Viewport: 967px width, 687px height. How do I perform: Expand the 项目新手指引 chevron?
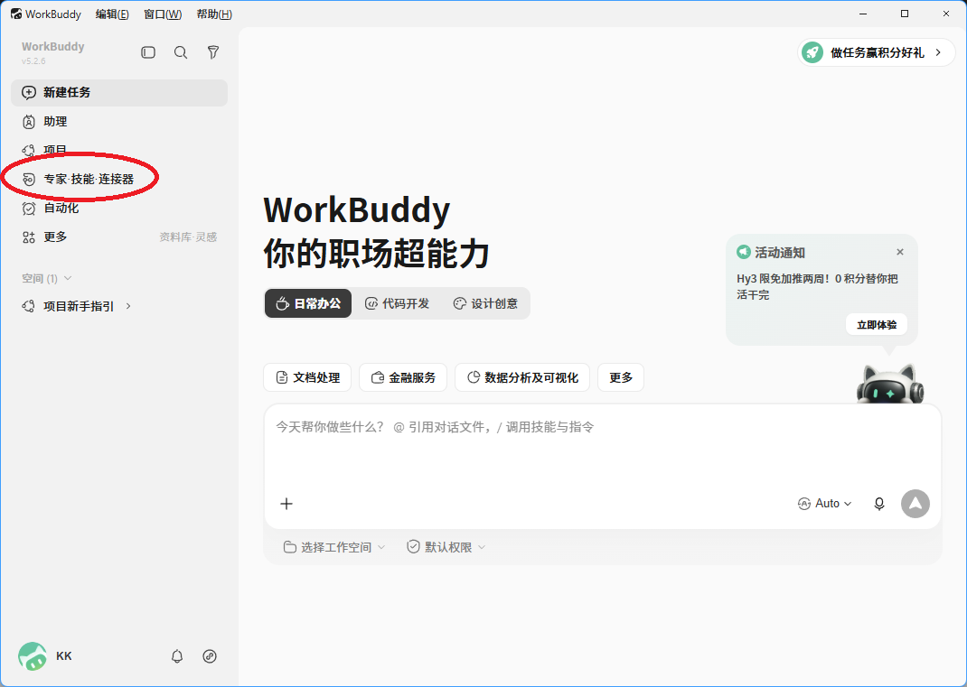tap(128, 306)
